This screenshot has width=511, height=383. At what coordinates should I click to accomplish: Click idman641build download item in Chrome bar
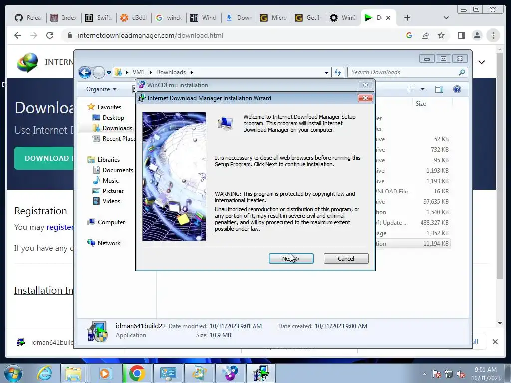[45, 342]
